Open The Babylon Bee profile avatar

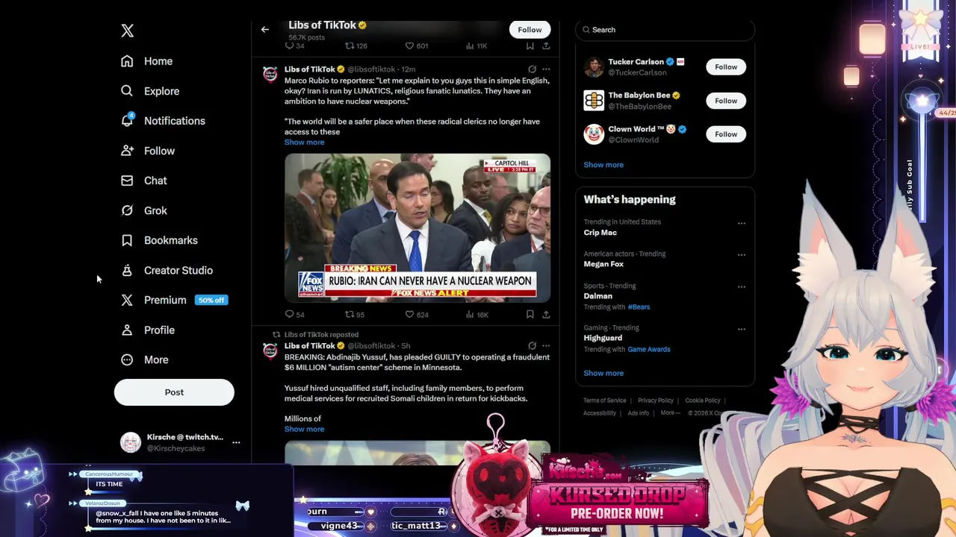[x=594, y=101]
